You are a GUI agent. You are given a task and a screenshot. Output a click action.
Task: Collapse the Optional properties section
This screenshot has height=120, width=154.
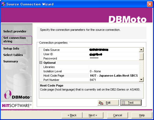[41, 63]
